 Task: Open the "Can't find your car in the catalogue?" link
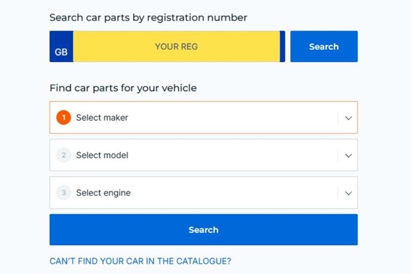pyautogui.click(x=140, y=261)
